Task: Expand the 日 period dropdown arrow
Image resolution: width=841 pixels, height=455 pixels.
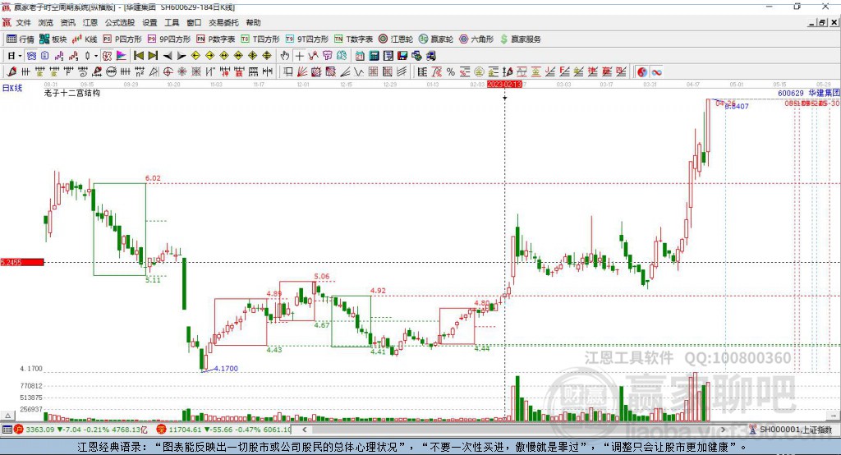Action: click(20, 56)
